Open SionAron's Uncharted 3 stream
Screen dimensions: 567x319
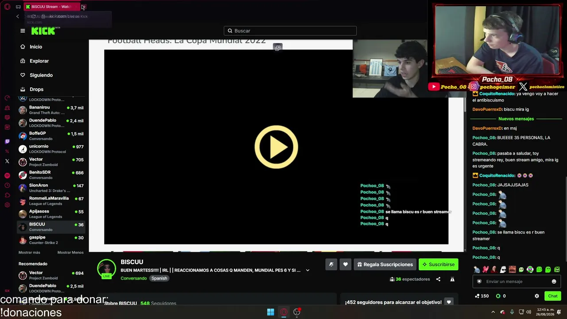[51, 188]
